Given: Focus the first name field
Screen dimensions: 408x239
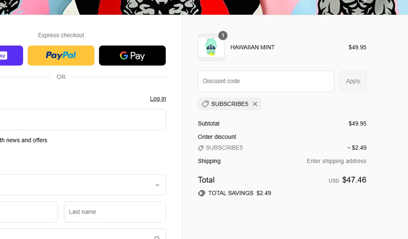Looking at the screenshot, I should 29,212.
